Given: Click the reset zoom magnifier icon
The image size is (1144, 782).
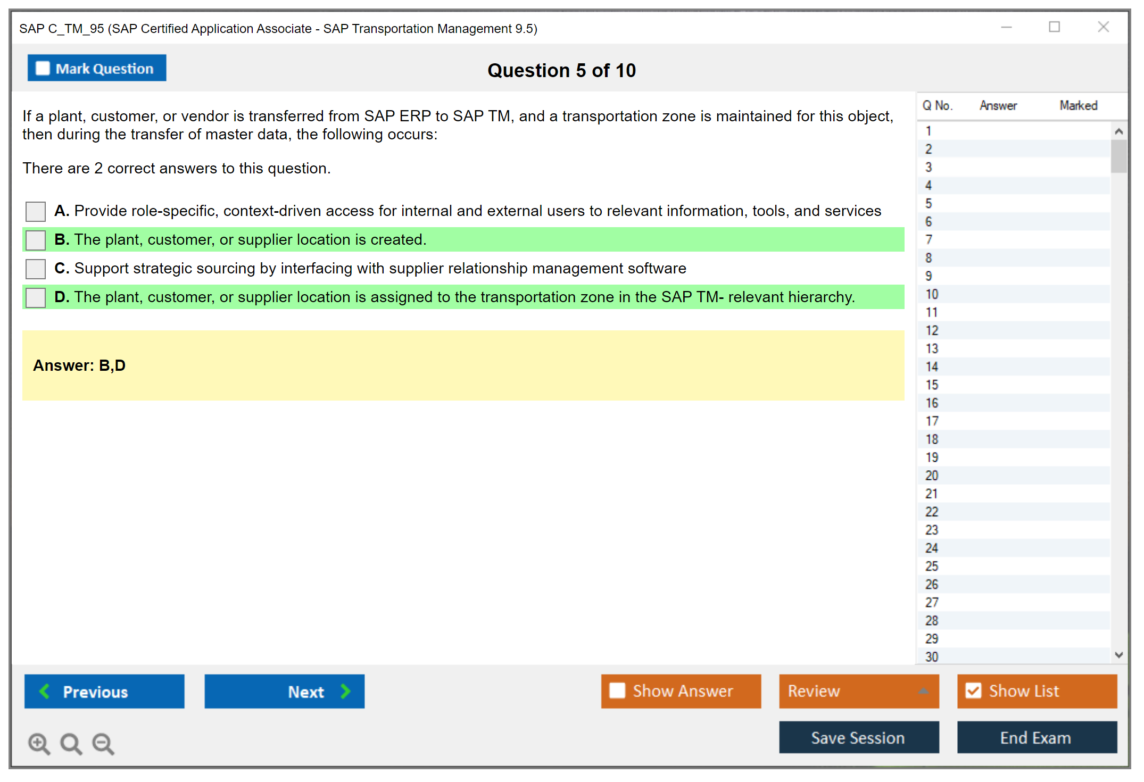Looking at the screenshot, I should coord(71,743).
